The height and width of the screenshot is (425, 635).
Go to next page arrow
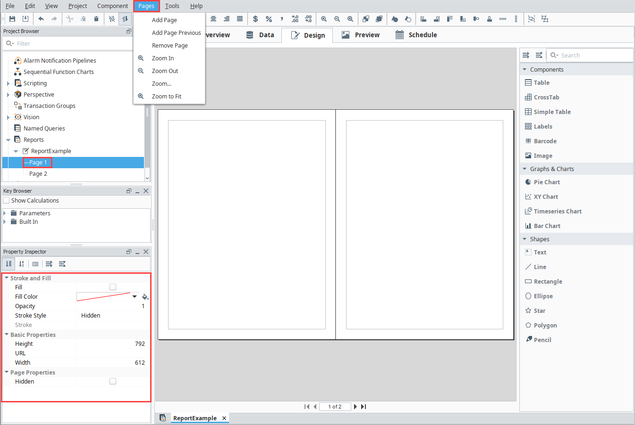click(356, 407)
